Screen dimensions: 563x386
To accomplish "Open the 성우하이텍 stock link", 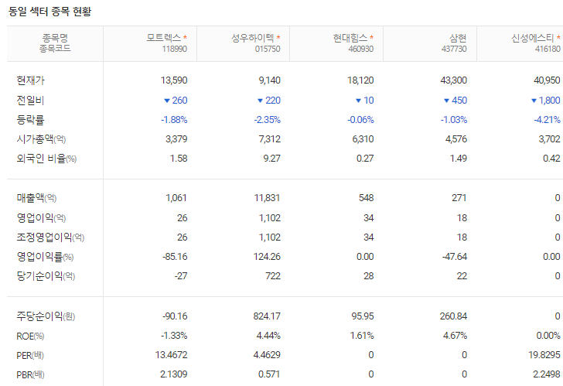I will pyautogui.click(x=252, y=38).
